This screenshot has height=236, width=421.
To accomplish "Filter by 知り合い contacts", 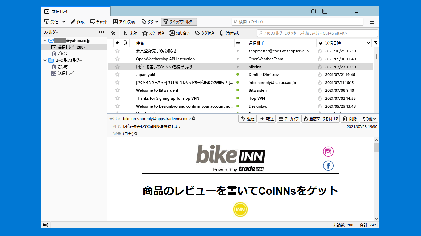I will (180, 33).
